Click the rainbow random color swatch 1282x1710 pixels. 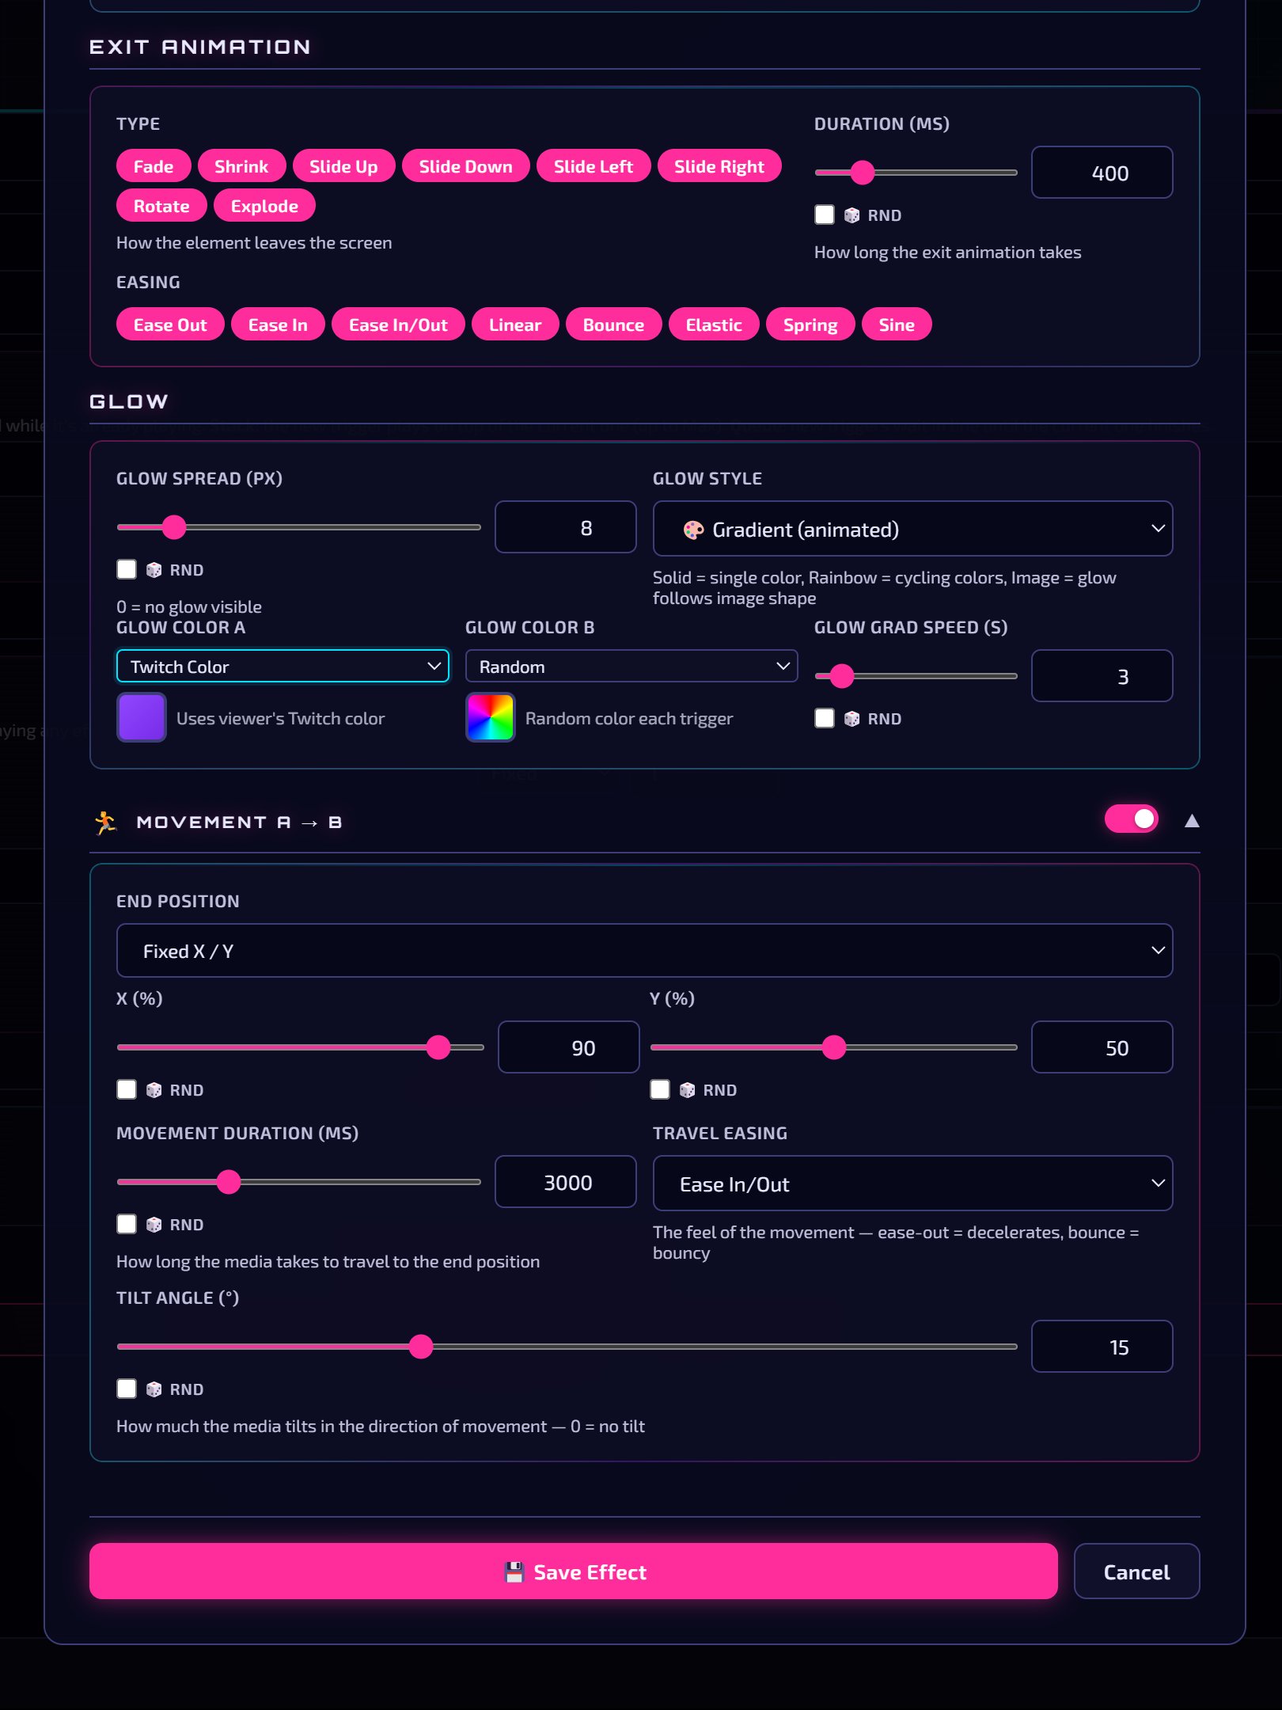pyautogui.click(x=491, y=717)
